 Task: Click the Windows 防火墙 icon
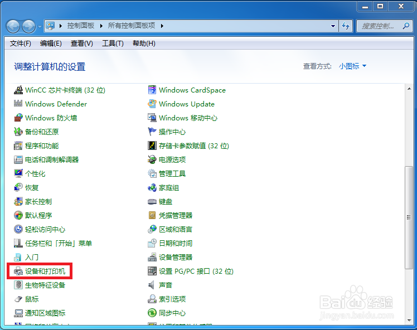point(18,118)
